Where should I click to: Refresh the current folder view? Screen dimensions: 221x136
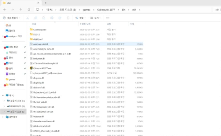point(29,10)
